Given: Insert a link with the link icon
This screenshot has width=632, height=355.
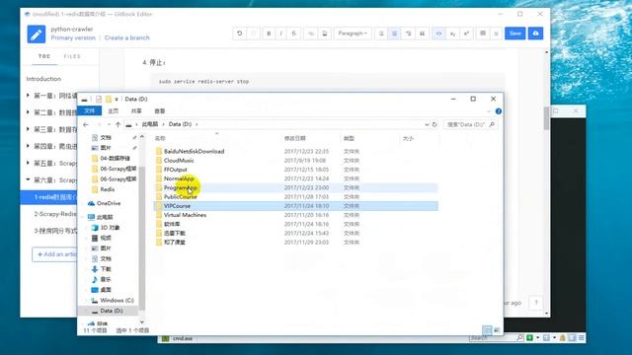Looking at the screenshot, I should (x=311, y=34).
